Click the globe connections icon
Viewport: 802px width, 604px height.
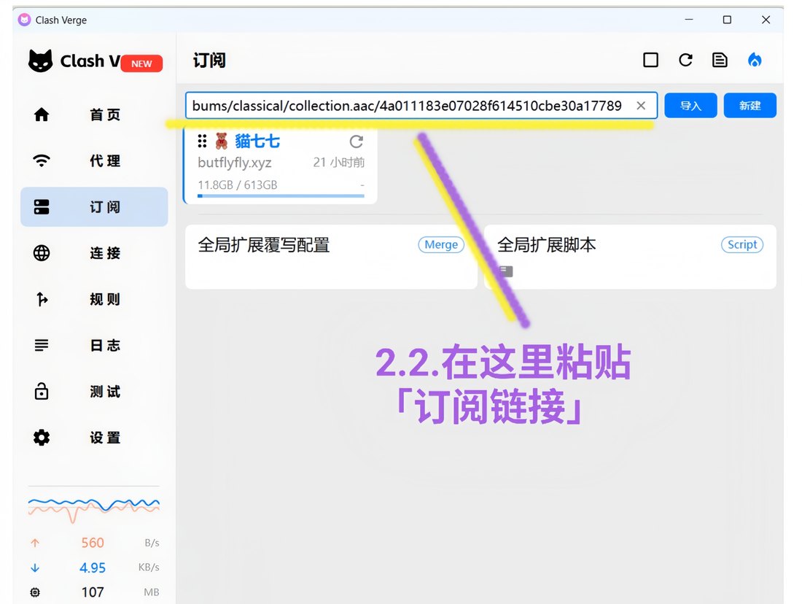tap(42, 253)
